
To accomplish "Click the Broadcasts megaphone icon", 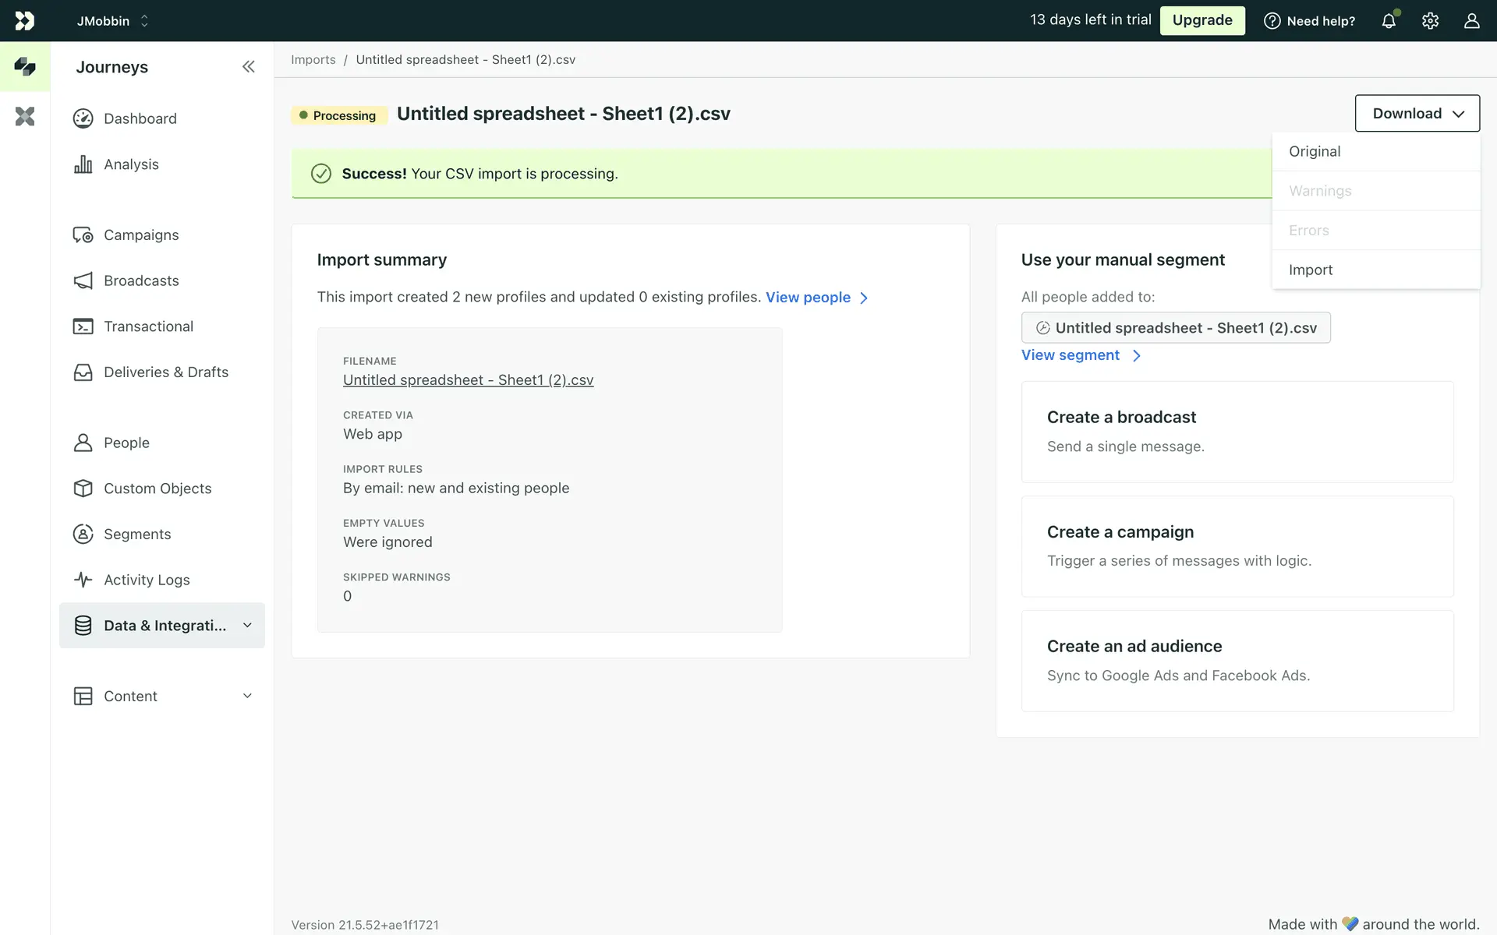I will click(x=83, y=280).
